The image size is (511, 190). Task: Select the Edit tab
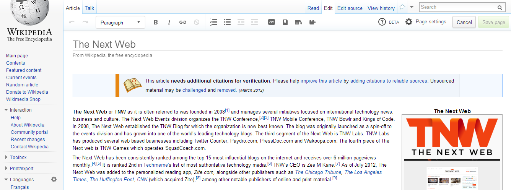tap(328, 8)
